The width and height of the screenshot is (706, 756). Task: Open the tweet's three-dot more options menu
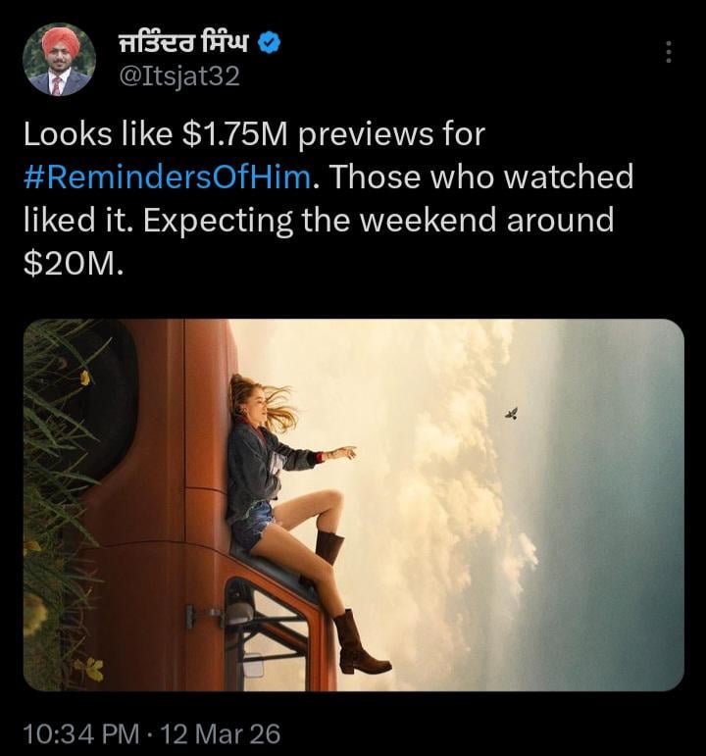(669, 52)
